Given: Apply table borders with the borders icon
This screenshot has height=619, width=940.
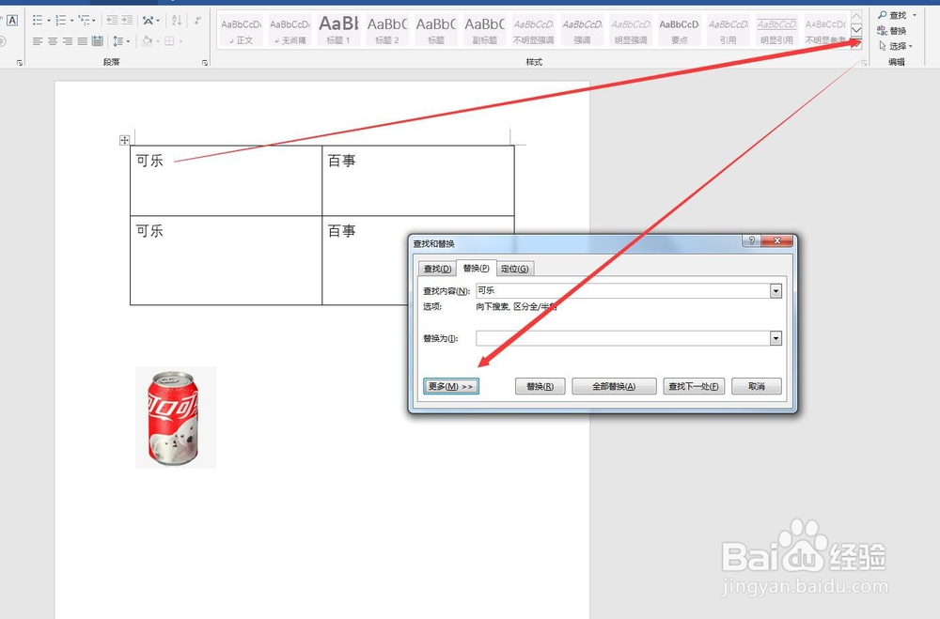Looking at the screenshot, I should pos(169,41).
